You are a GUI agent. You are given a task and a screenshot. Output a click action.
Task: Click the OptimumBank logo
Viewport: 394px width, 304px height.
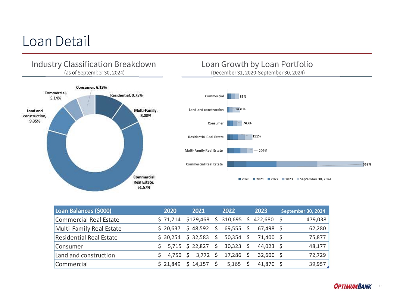click(353, 286)
